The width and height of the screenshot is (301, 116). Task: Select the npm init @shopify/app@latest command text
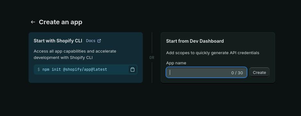pyautogui.click(x=75, y=69)
